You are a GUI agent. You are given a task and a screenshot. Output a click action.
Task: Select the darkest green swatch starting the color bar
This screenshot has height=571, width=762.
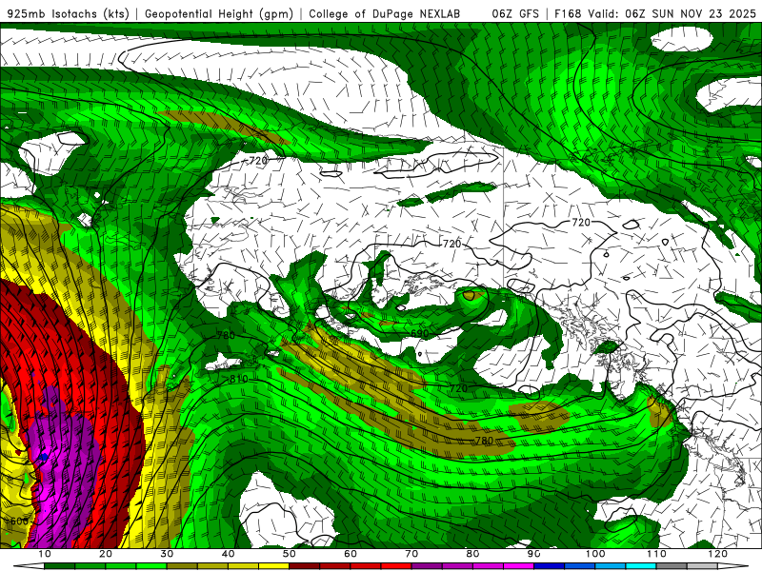point(59,566)
